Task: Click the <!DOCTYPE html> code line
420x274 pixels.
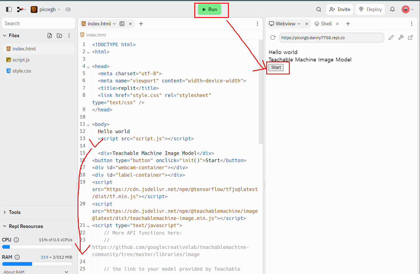Action: (114, 45)
